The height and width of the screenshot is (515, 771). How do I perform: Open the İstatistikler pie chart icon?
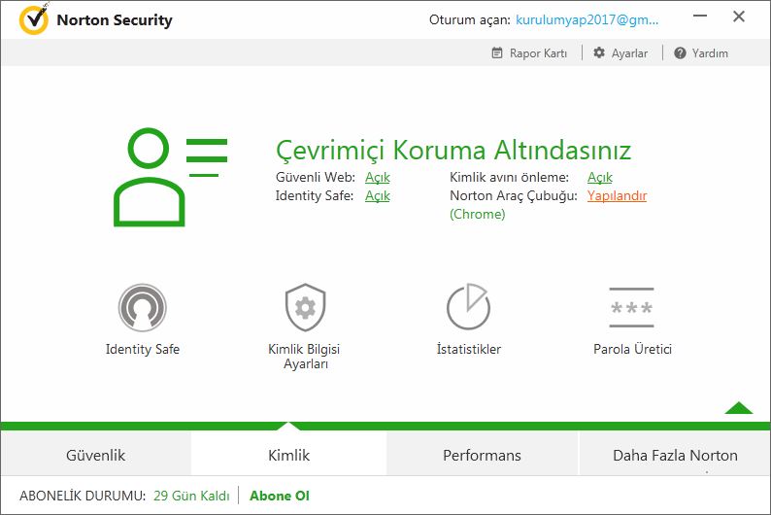click(468, 306)
